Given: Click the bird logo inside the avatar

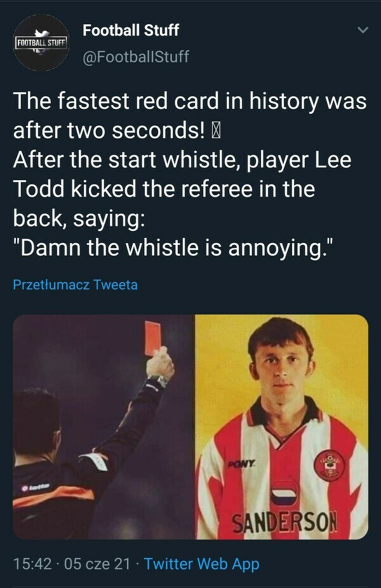Looking at the screenshot, I should (41, 31).
